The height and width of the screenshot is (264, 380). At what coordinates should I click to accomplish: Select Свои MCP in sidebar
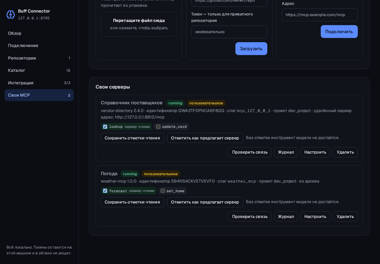[39, 95]
